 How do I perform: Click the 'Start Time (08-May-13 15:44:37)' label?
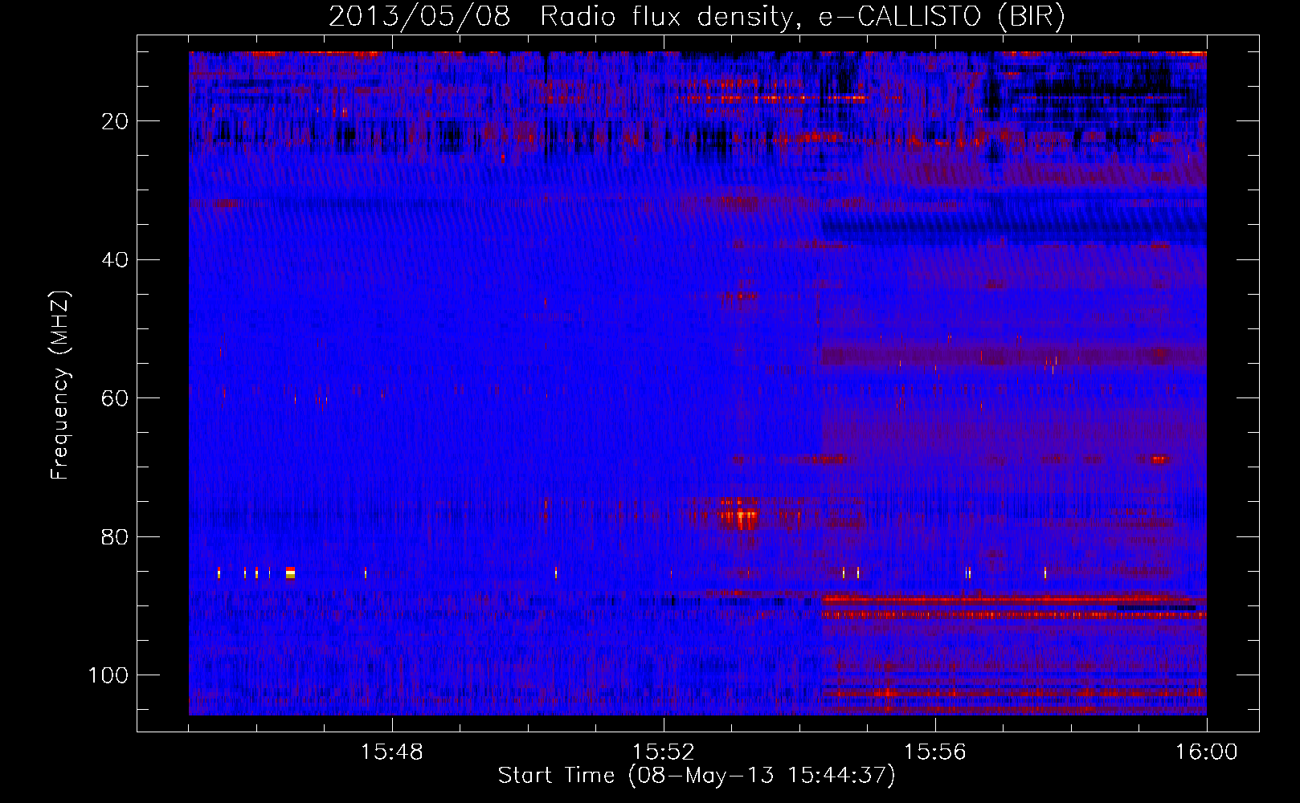[697, 776]
